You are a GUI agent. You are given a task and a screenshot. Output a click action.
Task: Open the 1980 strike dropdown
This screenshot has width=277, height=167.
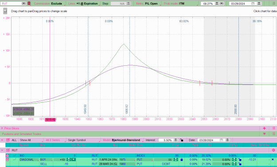(x=127, y=164)
